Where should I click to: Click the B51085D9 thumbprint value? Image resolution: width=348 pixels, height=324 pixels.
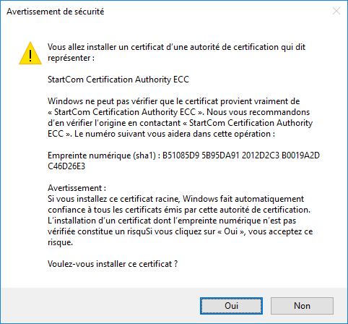point(181,155)
